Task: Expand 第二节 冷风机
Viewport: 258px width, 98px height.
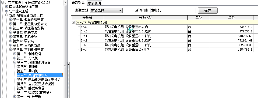Action: click(x=15, y=58)
